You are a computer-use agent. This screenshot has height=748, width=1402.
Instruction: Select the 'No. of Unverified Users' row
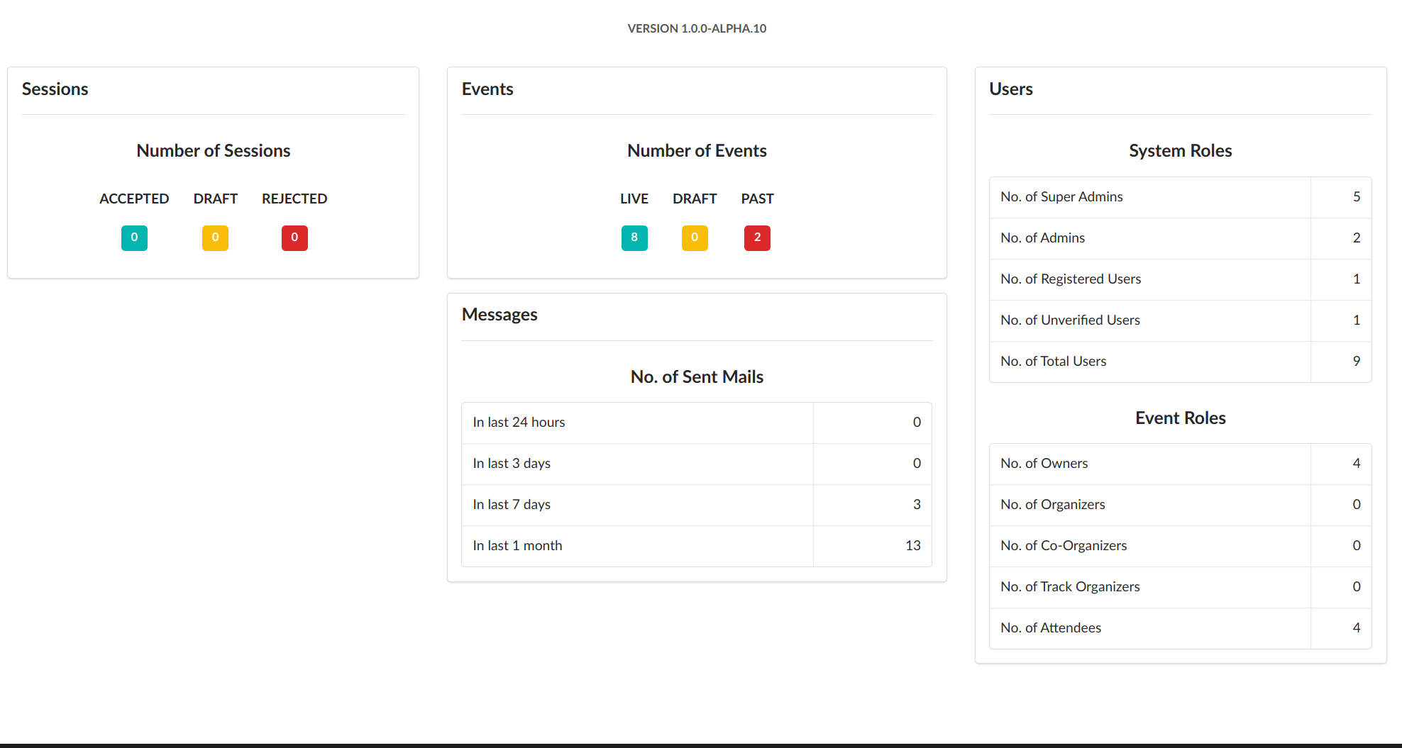point(1181,320)
